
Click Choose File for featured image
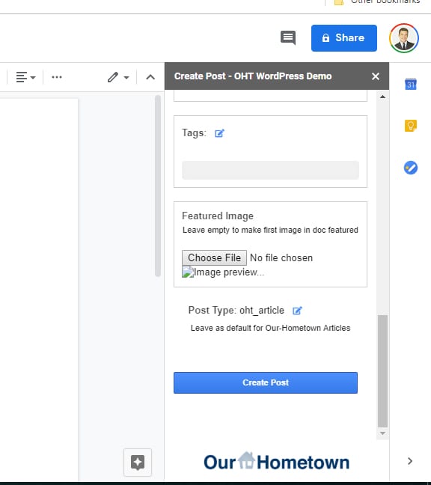[214, 257]
